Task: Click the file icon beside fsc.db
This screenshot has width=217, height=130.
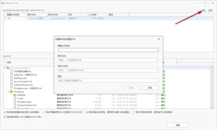Action: coord(15,98)
